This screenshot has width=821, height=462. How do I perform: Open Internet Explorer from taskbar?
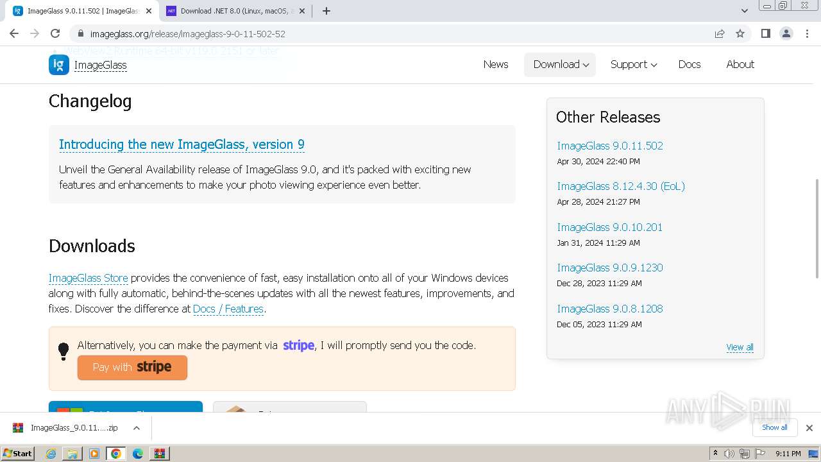(51, 454)
